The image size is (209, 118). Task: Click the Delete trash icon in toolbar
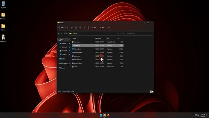88,28
